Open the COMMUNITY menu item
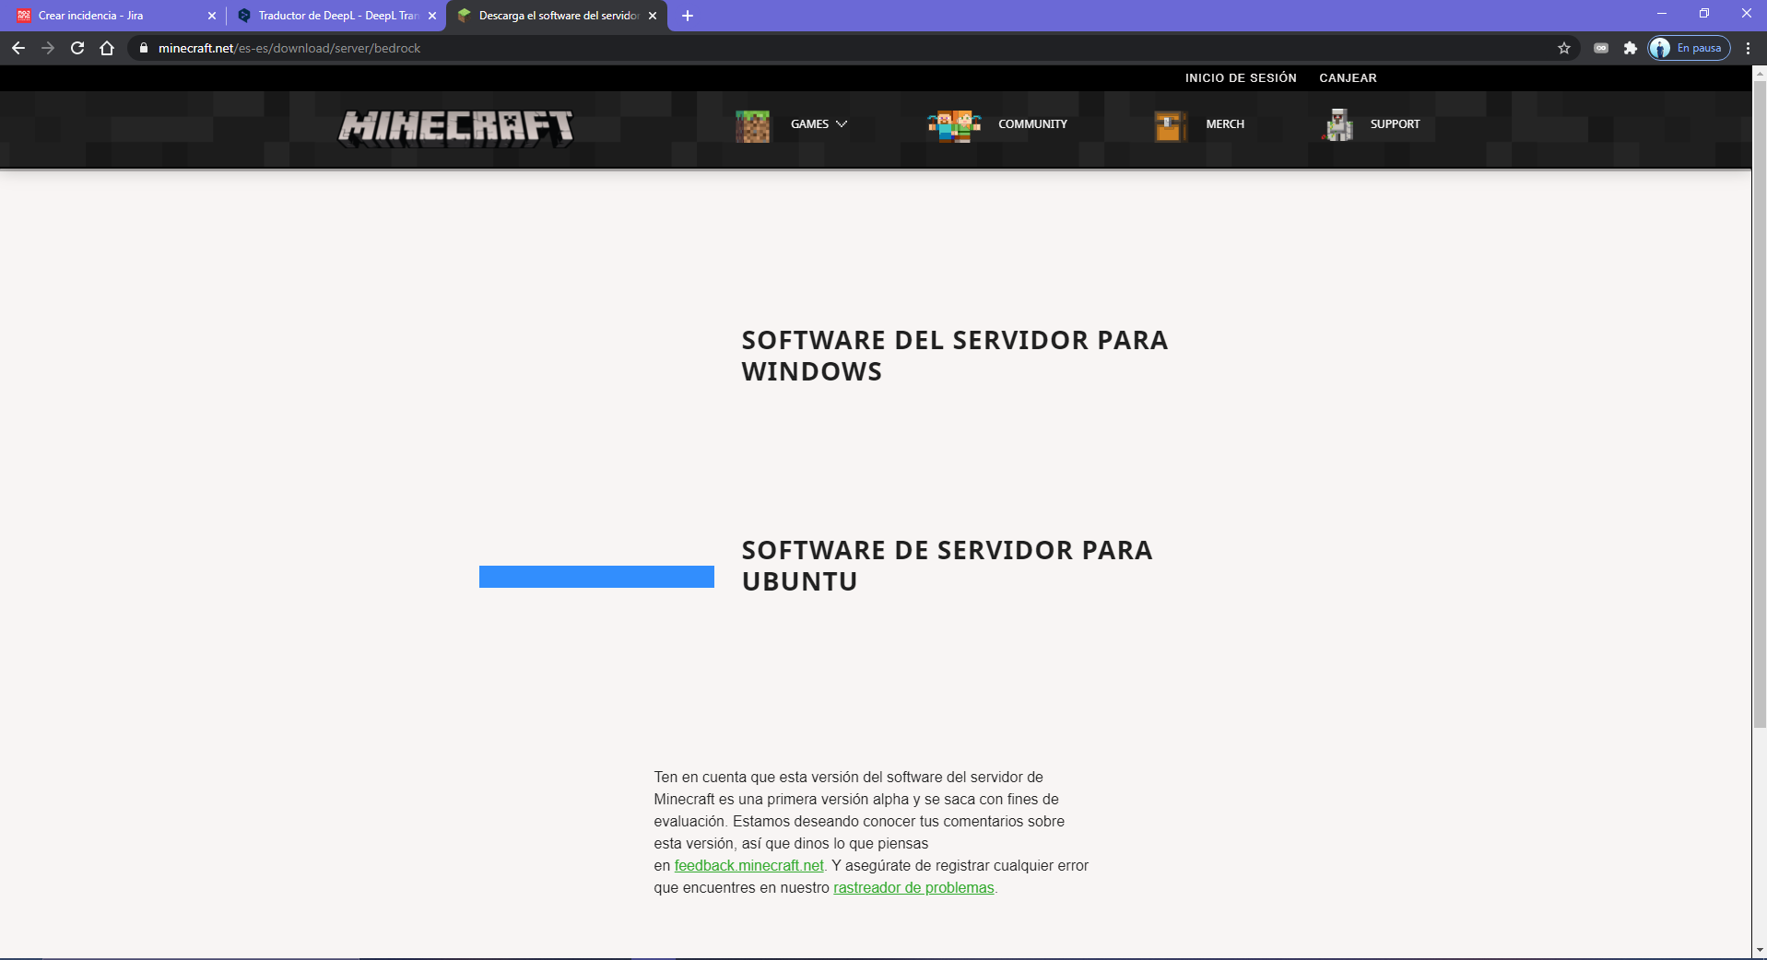This screenshot has width=1767, height=960. [1032, 124]
